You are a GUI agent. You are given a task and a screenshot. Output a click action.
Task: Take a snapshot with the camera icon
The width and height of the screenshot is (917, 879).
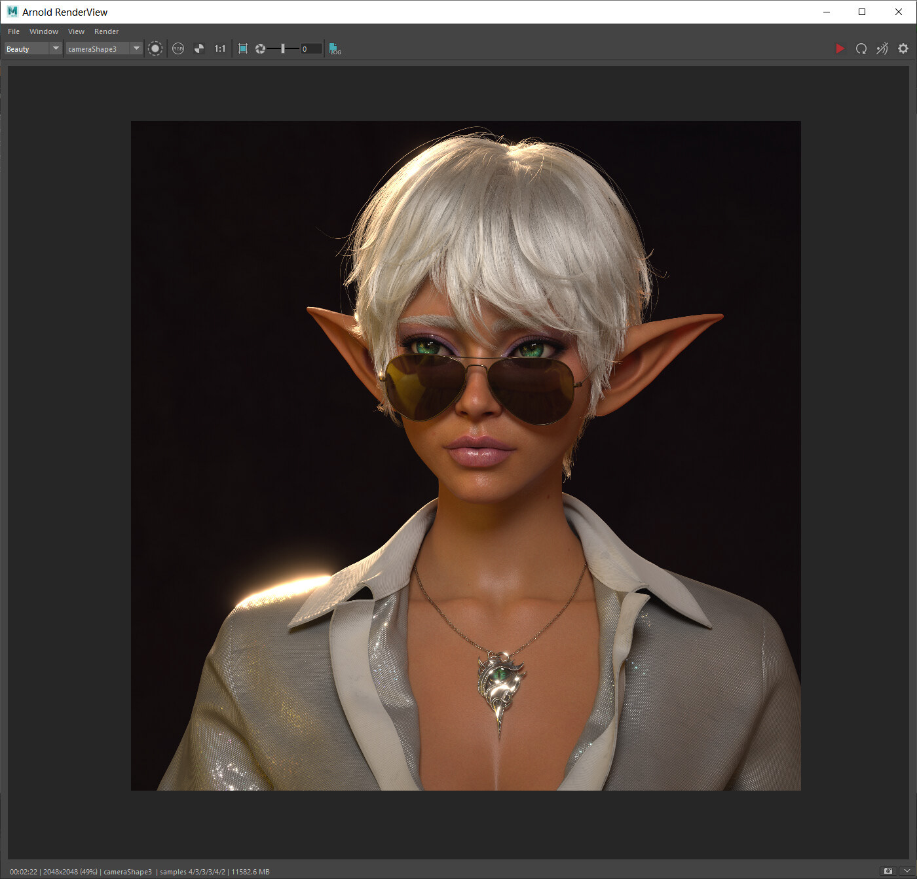point(888,871)
